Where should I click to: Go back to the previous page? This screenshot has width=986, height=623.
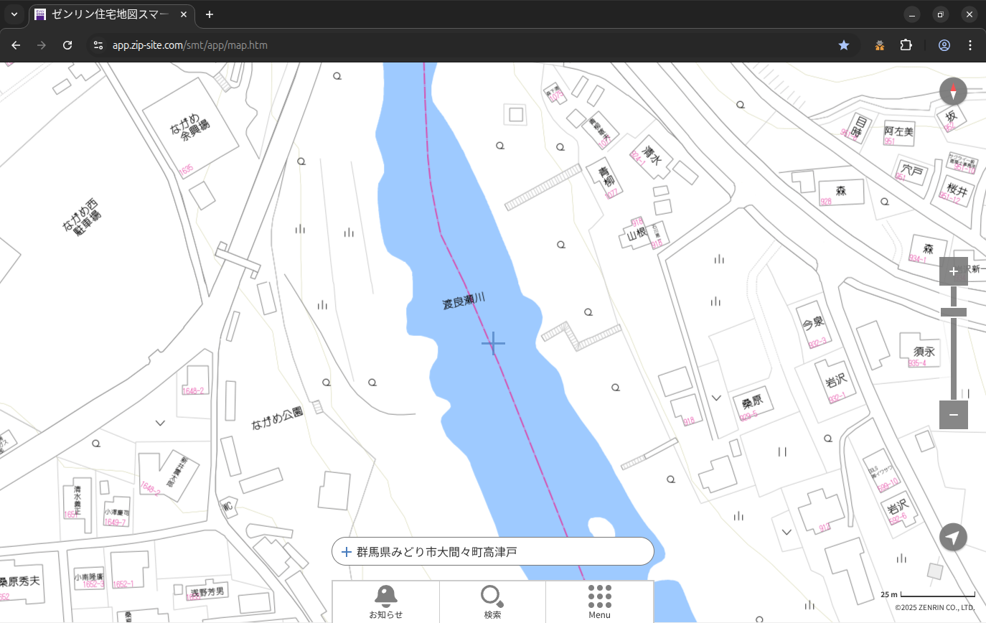pos(16,45)
